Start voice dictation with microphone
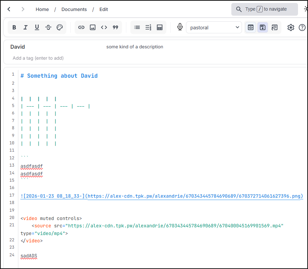 (180, 27)
